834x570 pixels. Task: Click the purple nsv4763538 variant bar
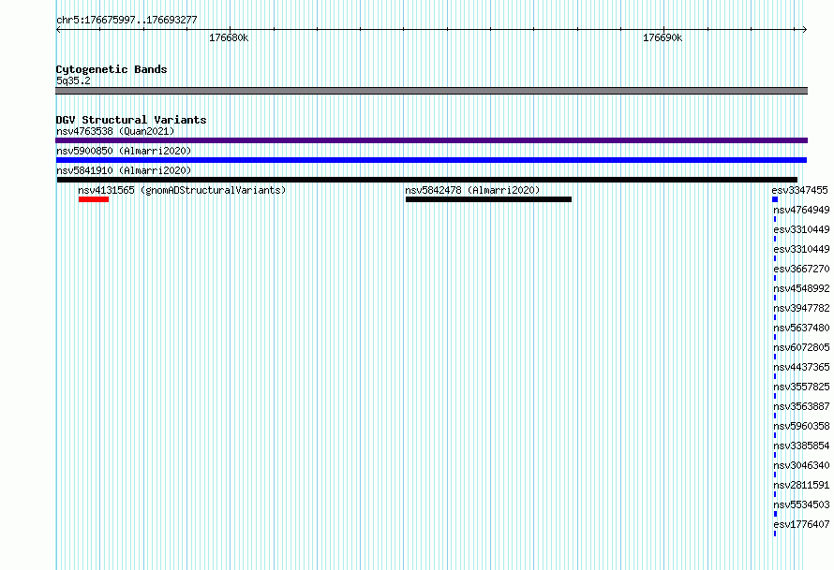coord(431,140)
